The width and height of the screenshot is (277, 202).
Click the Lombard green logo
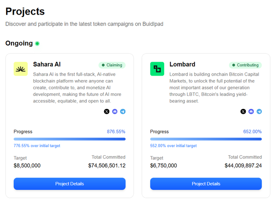click(x=157, y=69)
